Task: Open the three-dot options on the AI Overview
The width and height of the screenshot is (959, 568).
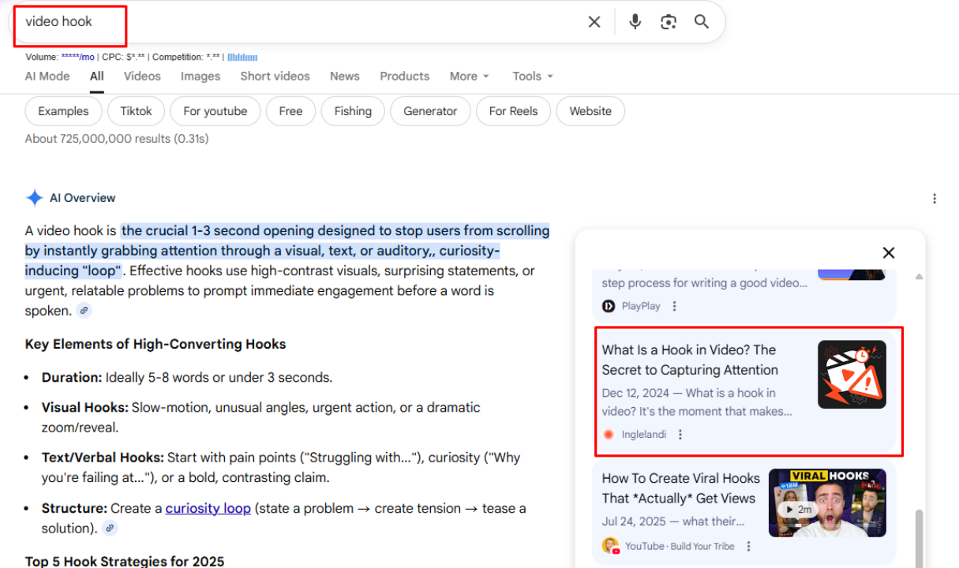Action: [x=935, y=198]
